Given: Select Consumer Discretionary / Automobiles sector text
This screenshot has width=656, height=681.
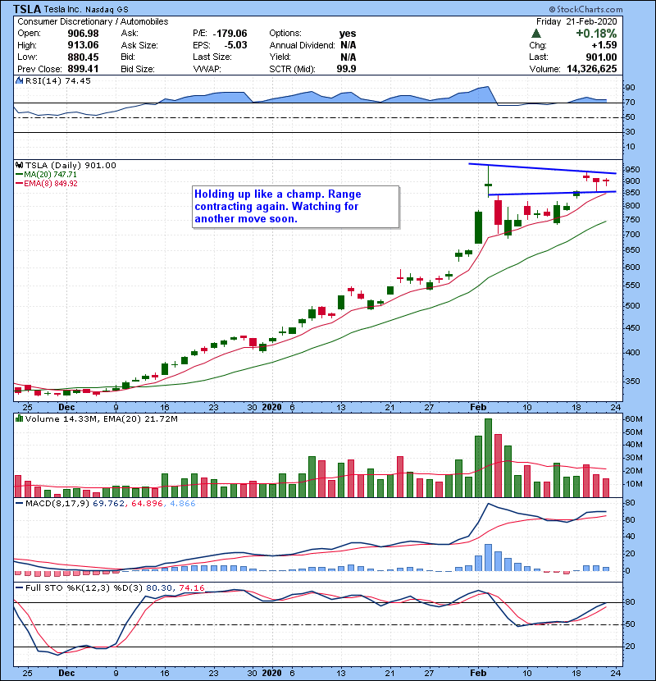Looking at the screenshot, I should click(x=93, y=21).
